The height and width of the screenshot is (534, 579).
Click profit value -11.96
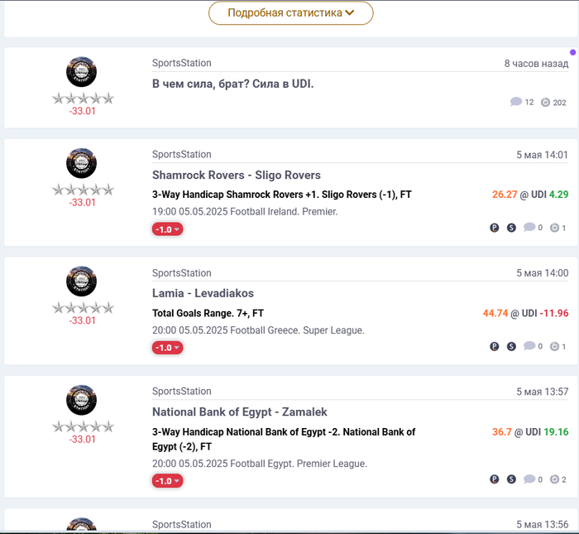coord(554,314)
